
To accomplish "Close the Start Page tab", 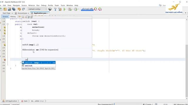I will pos(12,13).
